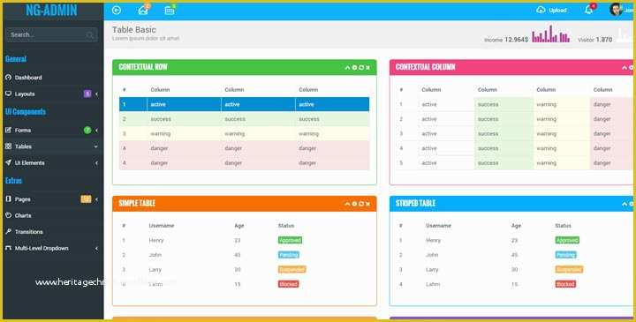Image resolution: width=636 pixels, height=322 pixels.
Task: Collapse the Contextual Row panel
Action: click(x=347, y=68)
